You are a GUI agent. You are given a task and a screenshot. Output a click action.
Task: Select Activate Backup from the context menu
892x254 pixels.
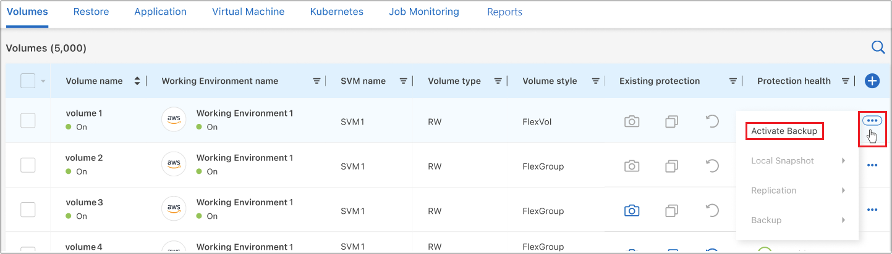coord(784,131)
